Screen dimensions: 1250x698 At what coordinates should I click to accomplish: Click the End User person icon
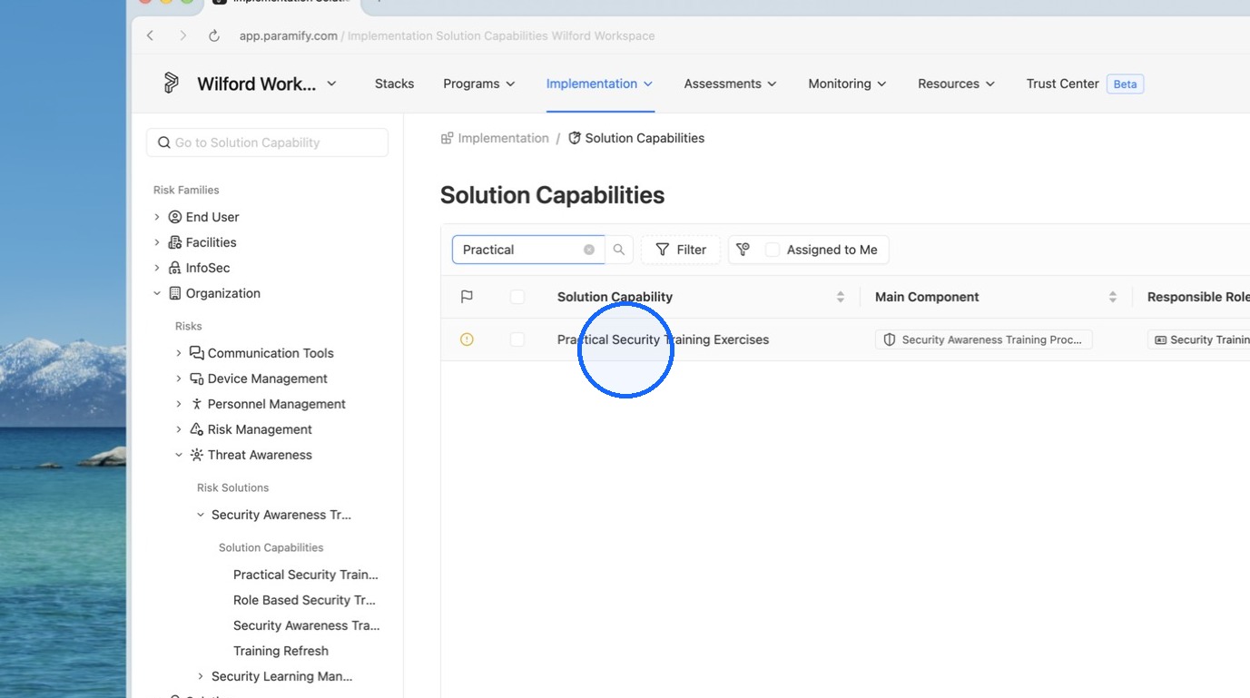[175, 217]
